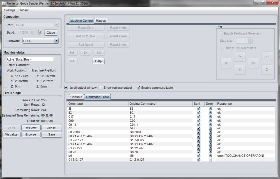Click the $X unlock button
Viewport: 280px width, 179px height.
click(86, 53)
